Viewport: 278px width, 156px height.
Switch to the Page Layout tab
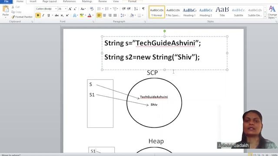50,1
